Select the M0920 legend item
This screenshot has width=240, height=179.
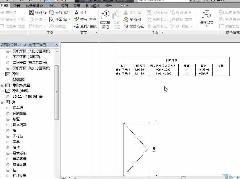coord(18,80)
